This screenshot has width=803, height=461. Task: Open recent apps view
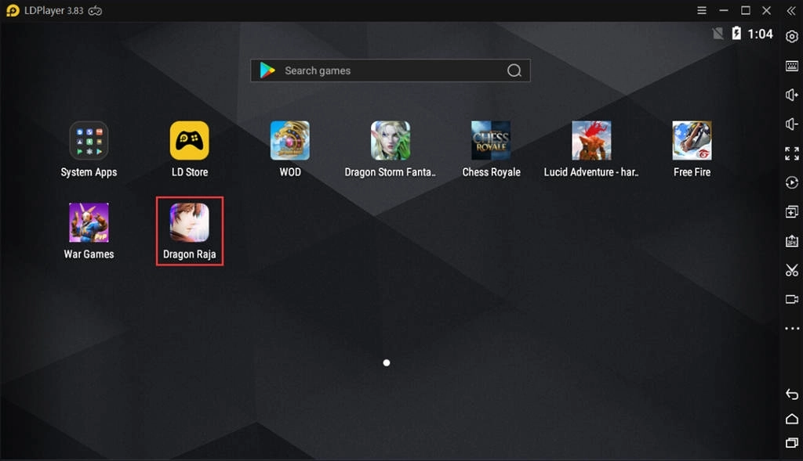tap(792, 443)
